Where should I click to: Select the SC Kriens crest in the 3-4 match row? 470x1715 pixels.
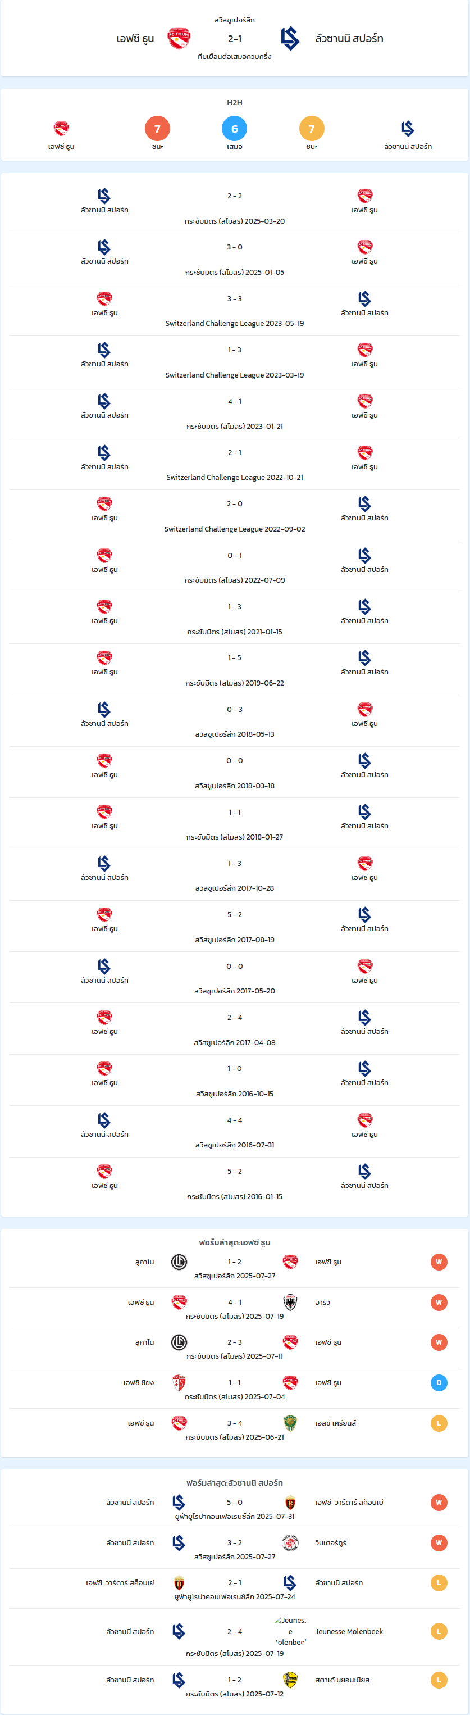(x=290, y=1423)
